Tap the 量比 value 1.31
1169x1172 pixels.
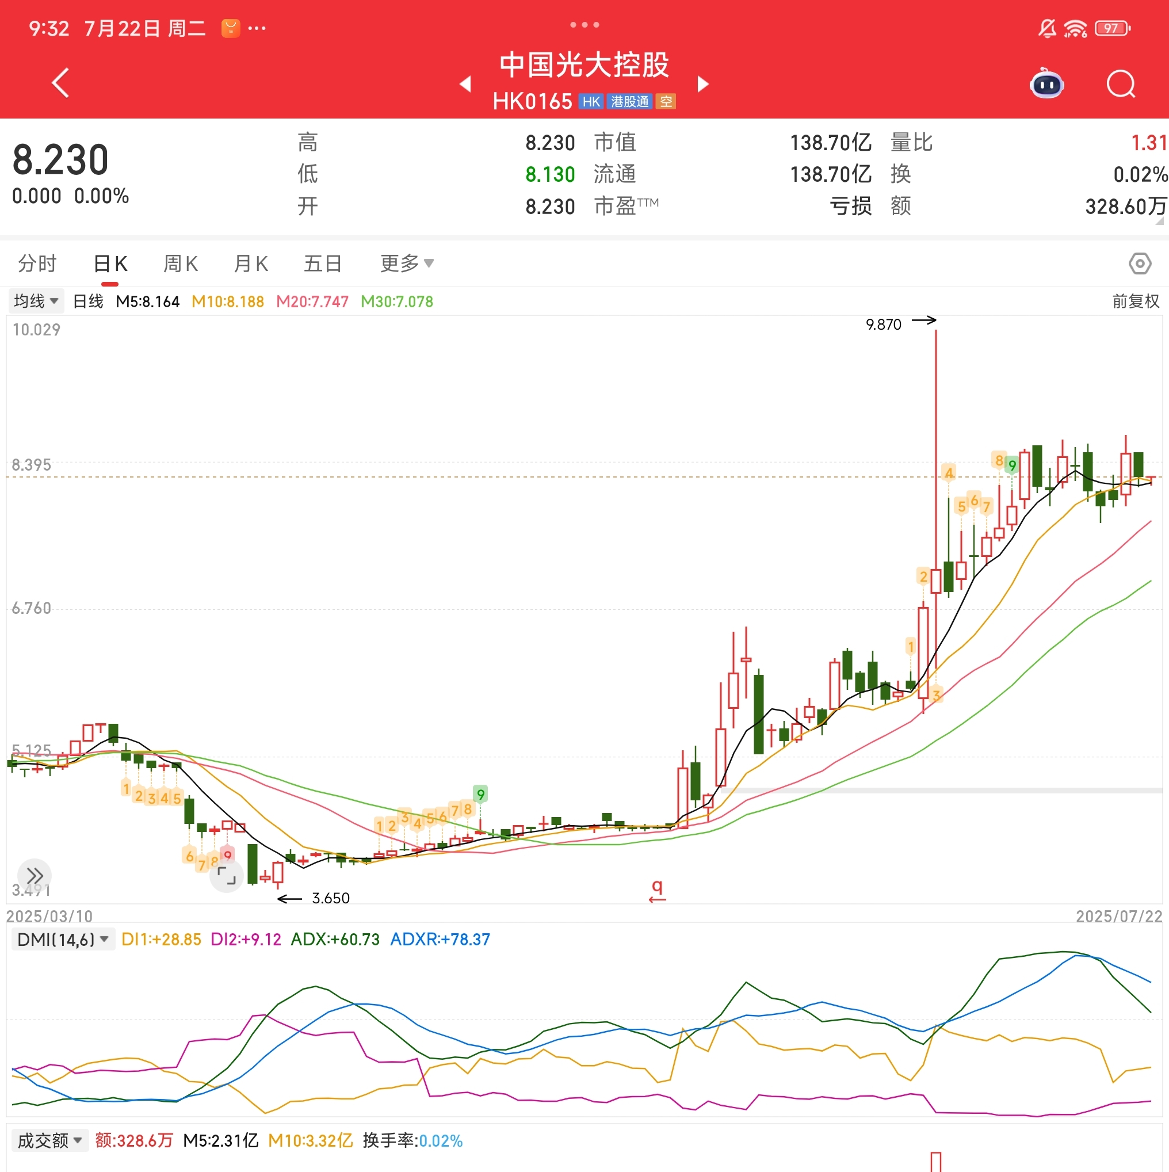1148,143
